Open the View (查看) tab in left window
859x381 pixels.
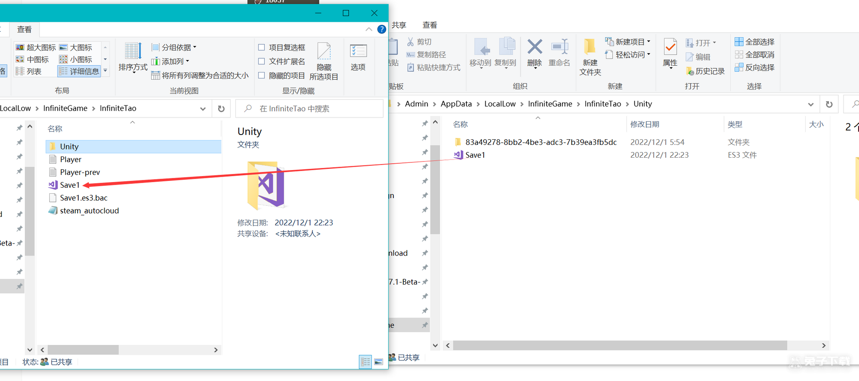pyautogui.click(x=24, y=29)
